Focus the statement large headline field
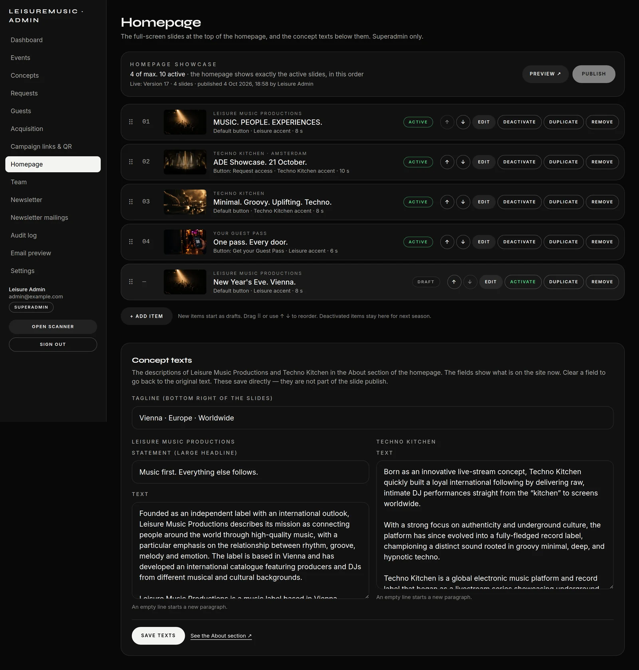The width and height of the screenshot is (639, 670). pos(250,472)
